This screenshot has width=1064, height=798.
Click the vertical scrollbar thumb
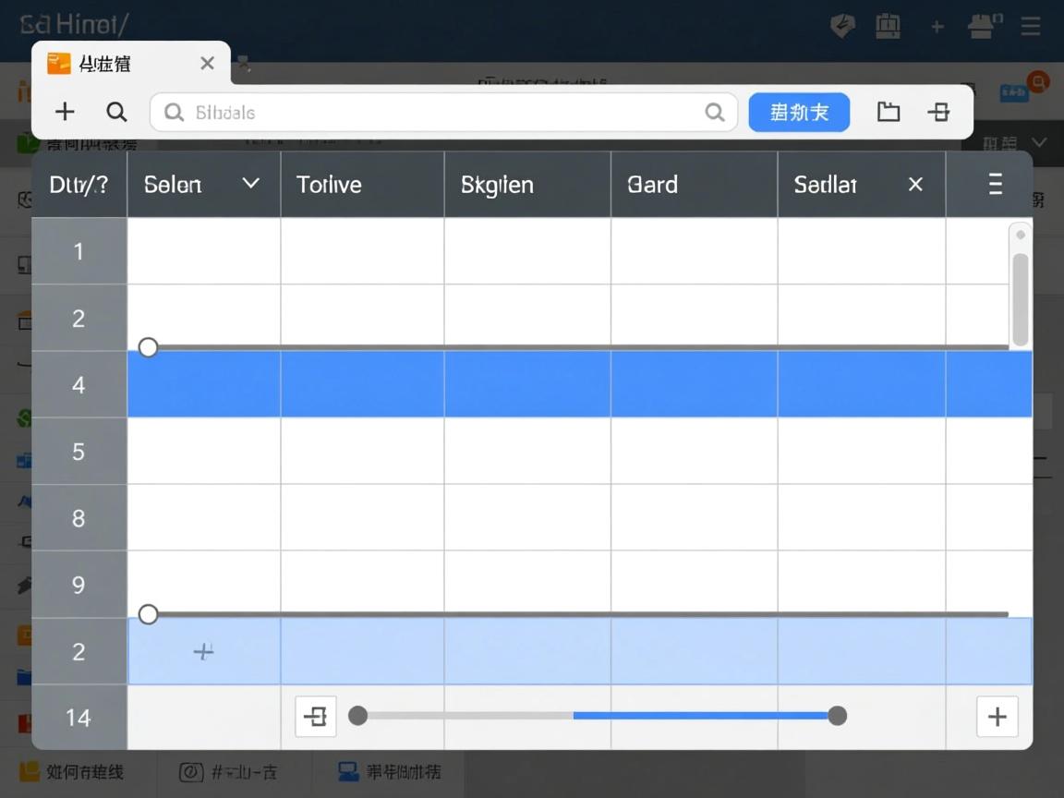pos(1020,297)
